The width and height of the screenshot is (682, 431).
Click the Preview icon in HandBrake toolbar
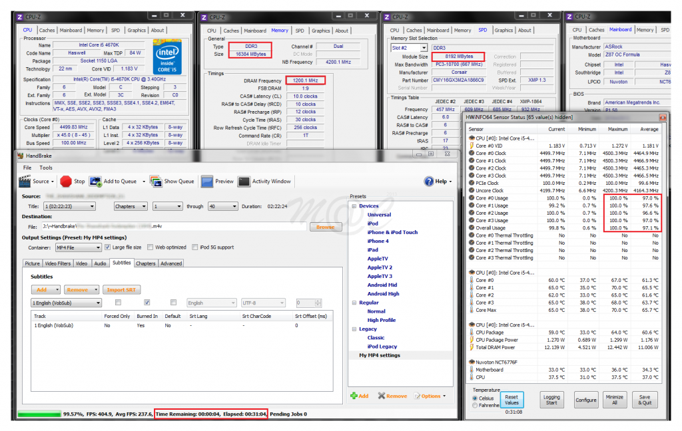tap(207, 182)
